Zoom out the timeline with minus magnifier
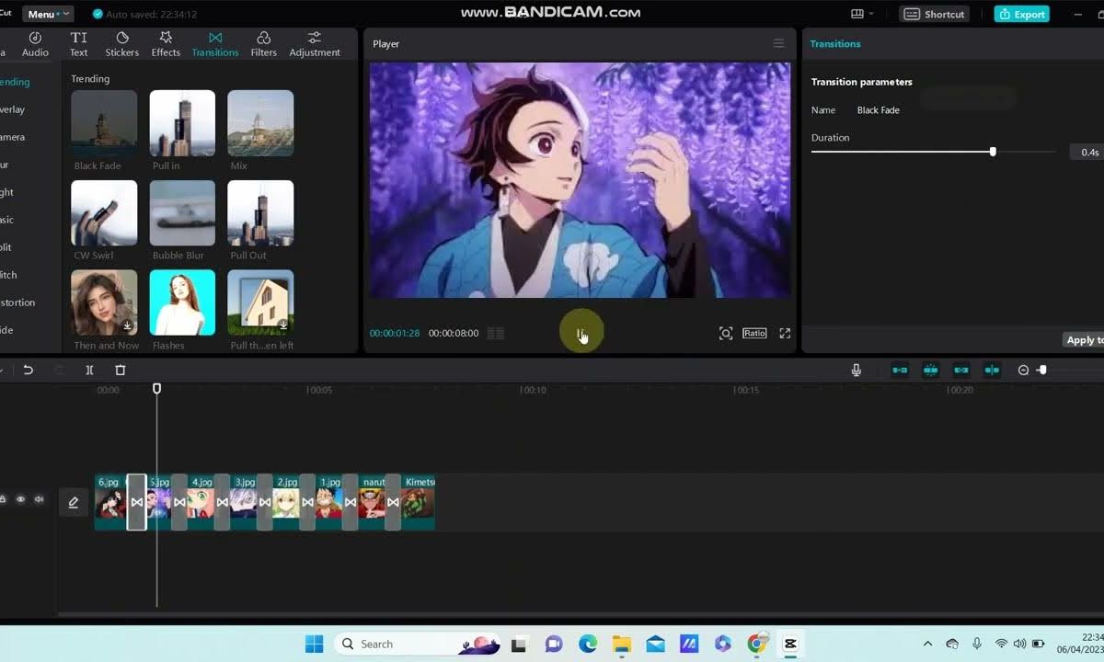 1023,370
